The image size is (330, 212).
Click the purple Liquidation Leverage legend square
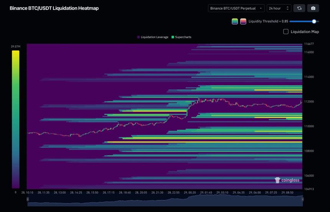click(139, 37)
